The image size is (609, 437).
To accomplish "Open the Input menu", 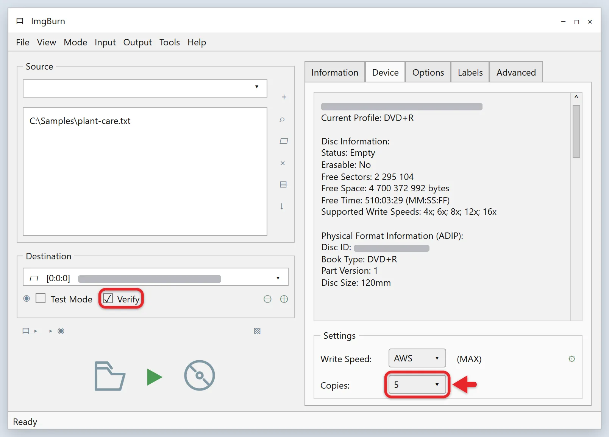I will (105, 42).
